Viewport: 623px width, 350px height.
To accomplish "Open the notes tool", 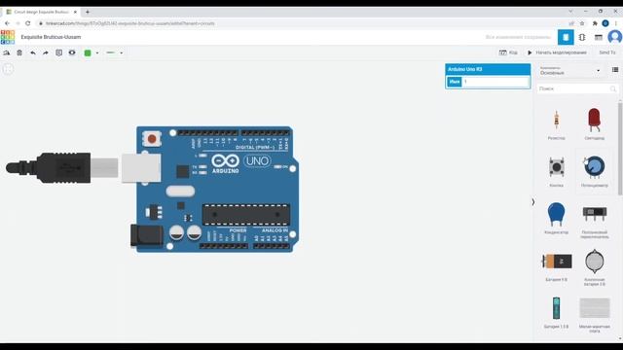I will (58, 52).
